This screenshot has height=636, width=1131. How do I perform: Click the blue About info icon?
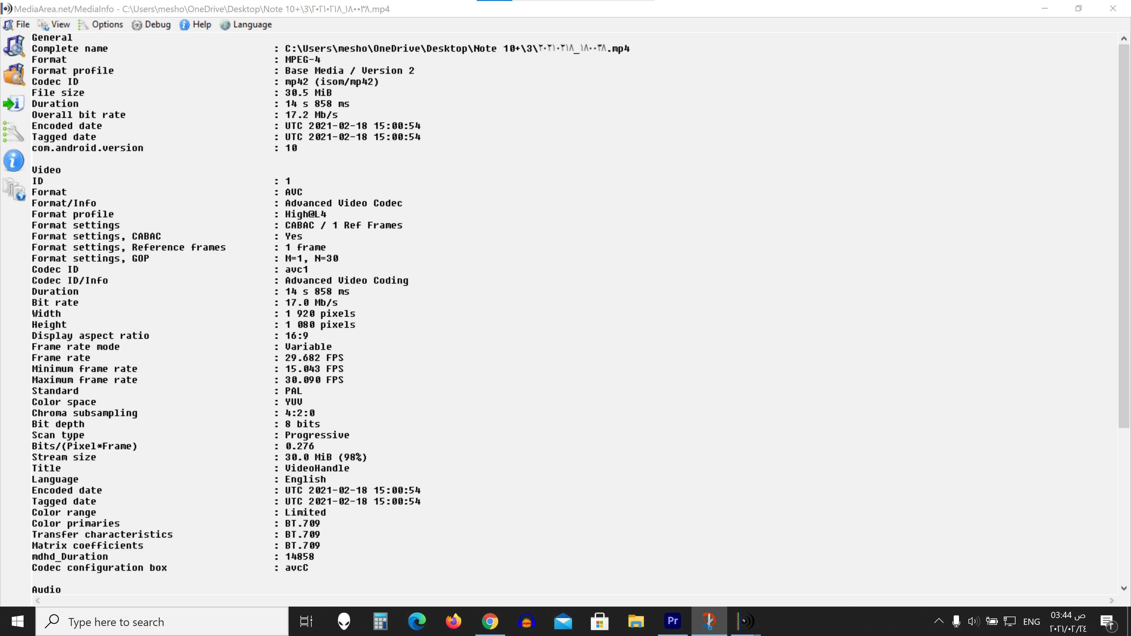tap(14, 161)
